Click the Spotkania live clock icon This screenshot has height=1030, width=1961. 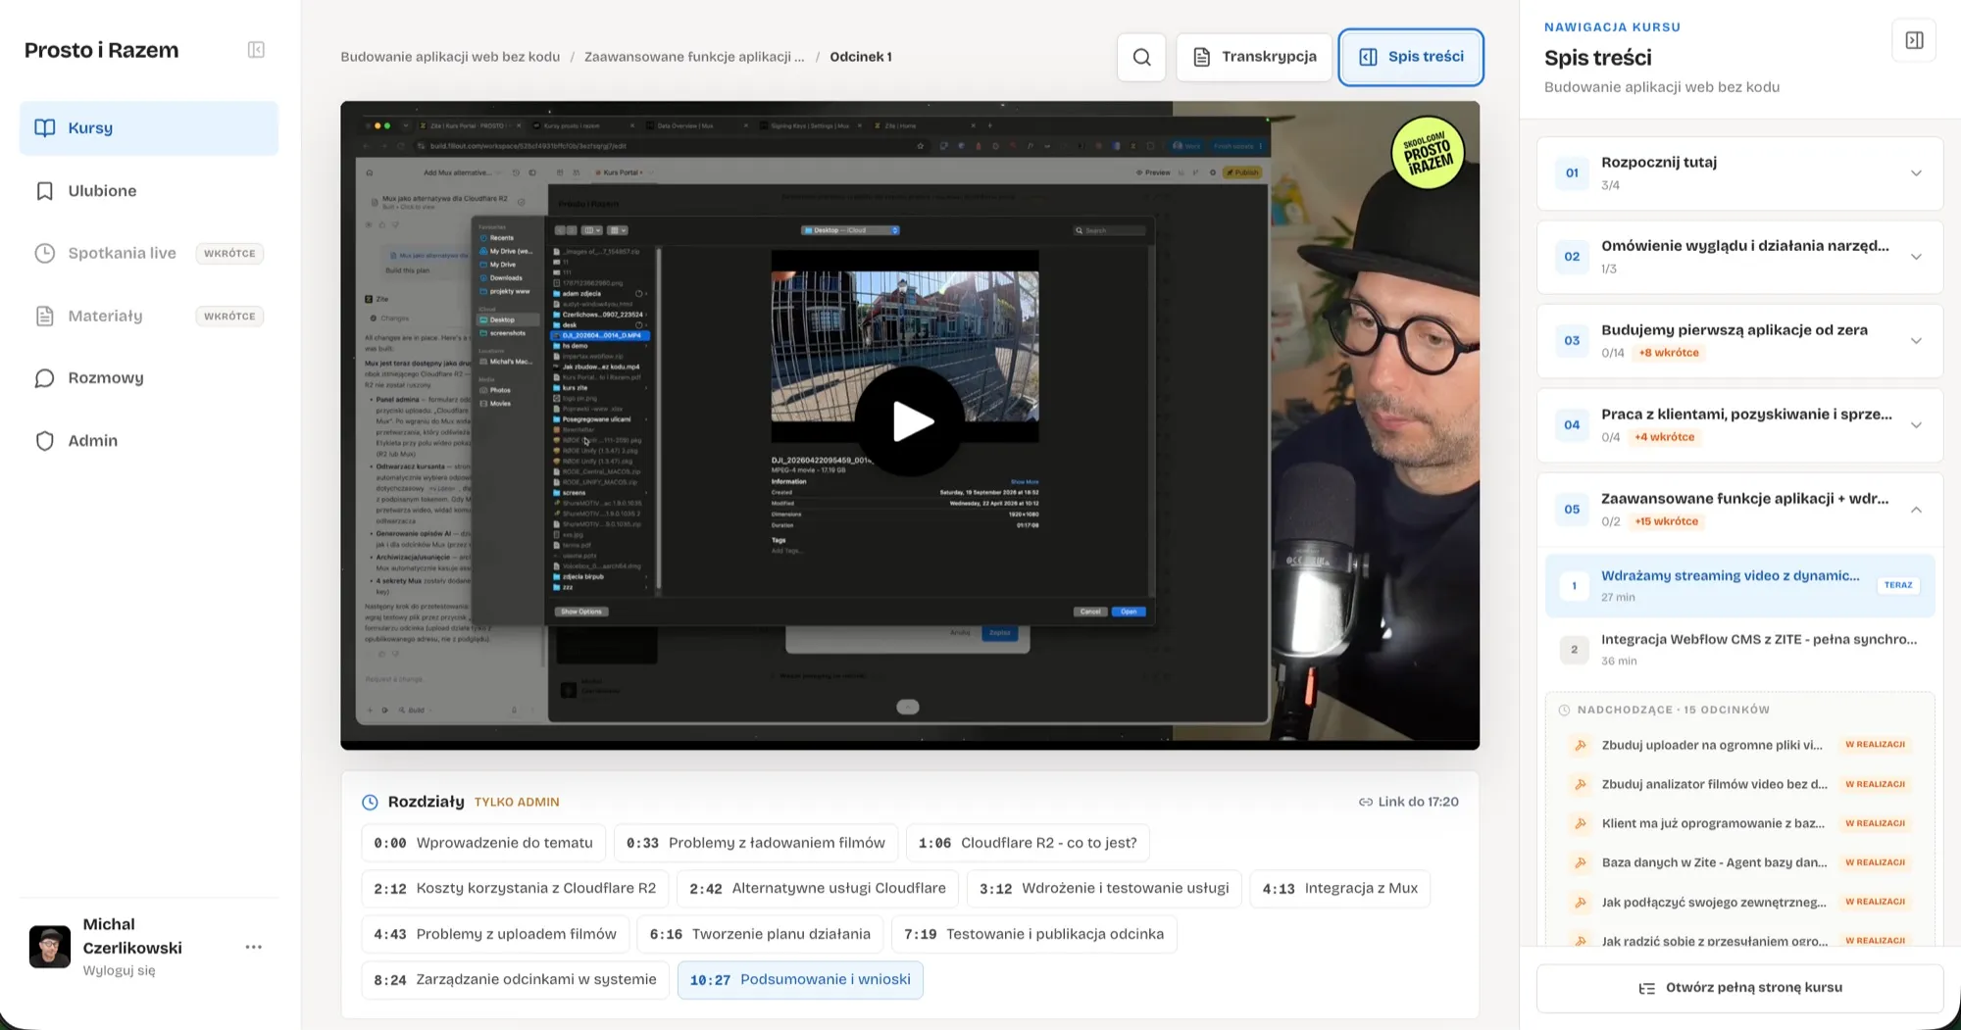click(x=45, y=254)
